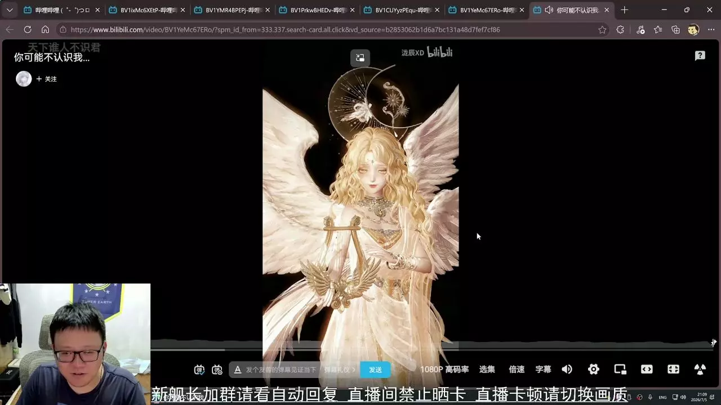Viewport: 721px width, 405px height.
Task: Click the pop-out mini player icon
Action: (360, 58)
